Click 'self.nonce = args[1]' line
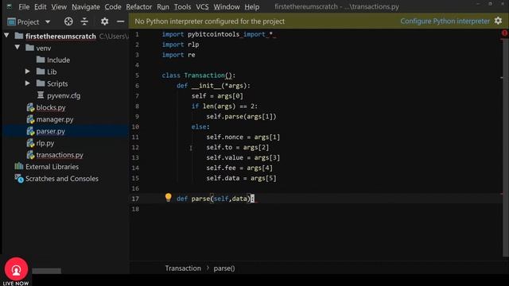Image resolution: width=509 pixels, height=286 pixels. coord(243,137)
